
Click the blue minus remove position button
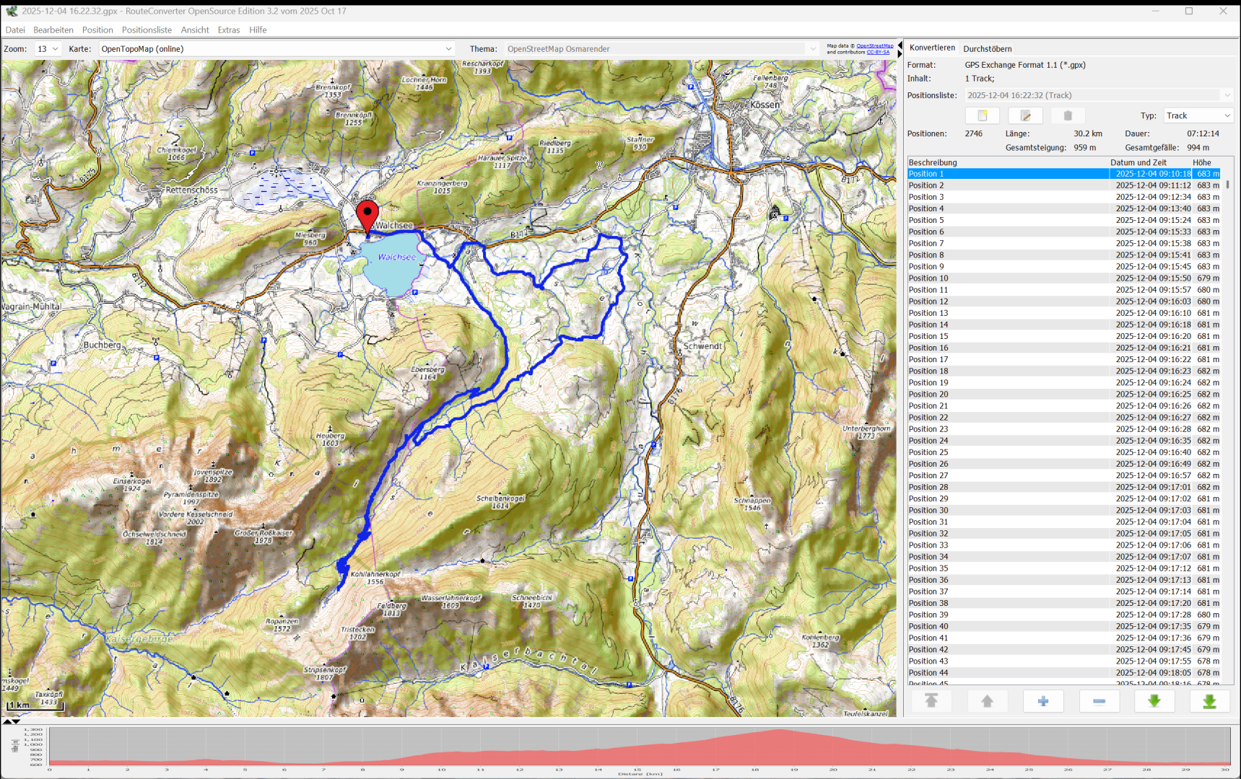click(1099, 701)
